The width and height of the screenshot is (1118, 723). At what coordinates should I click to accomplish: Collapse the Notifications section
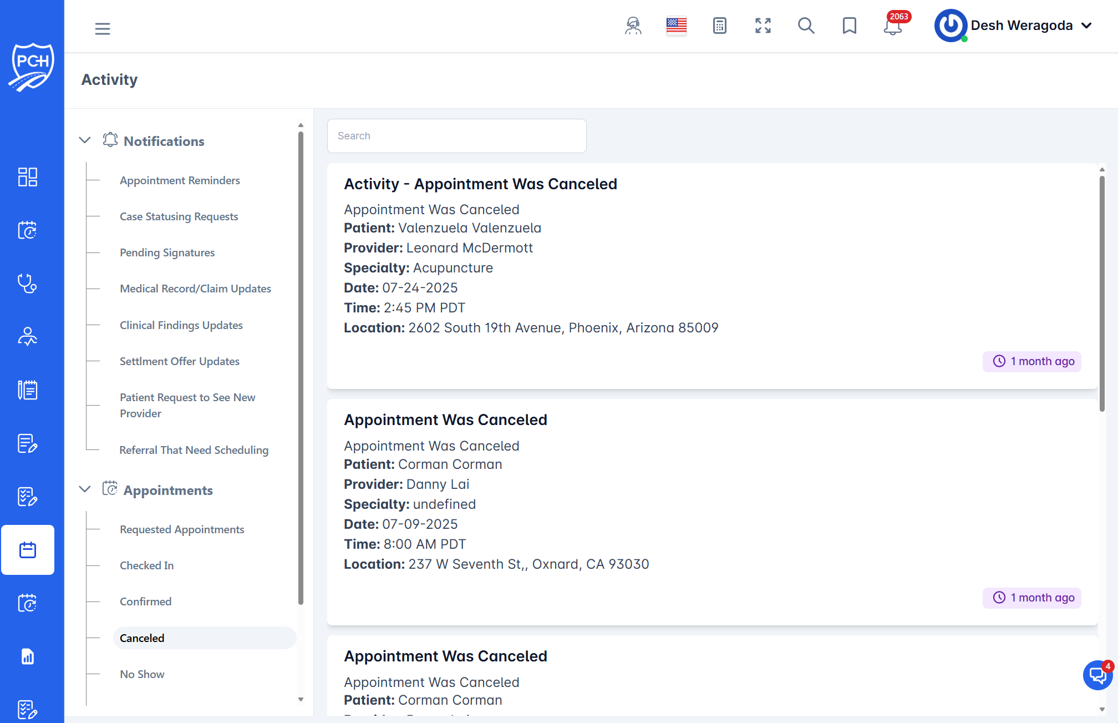[85, 140]
